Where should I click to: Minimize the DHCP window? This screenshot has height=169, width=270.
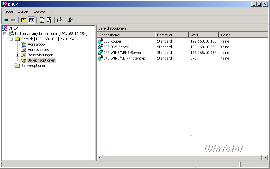click(x=253, y=4)
